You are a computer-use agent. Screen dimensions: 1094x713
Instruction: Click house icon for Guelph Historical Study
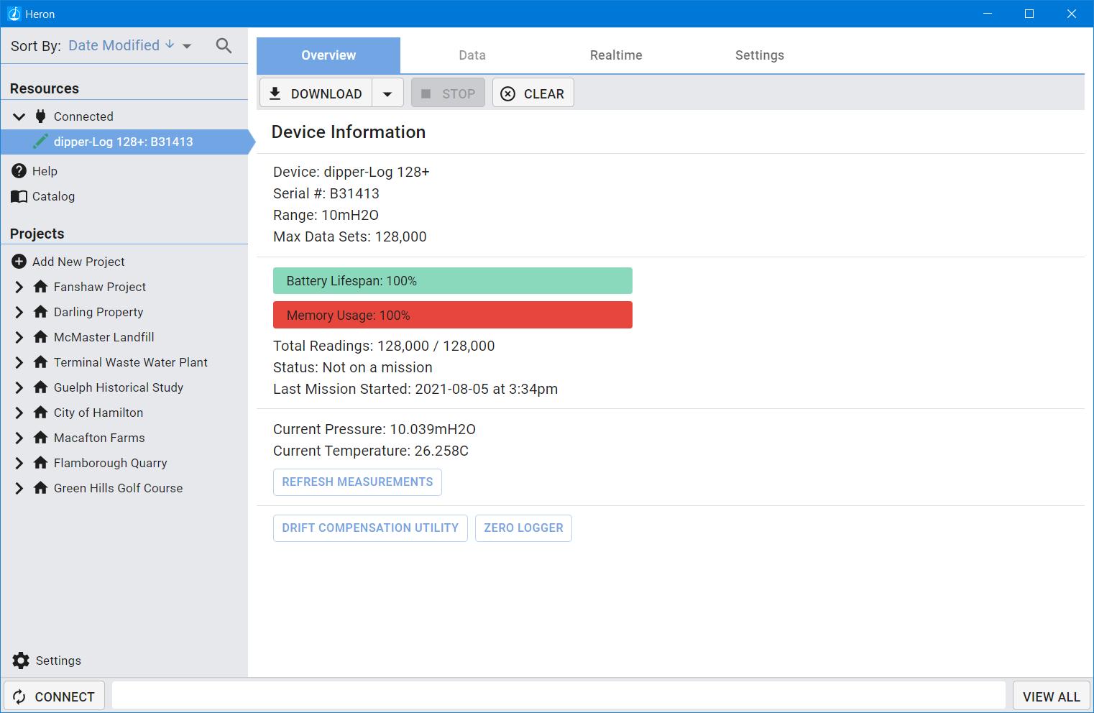[x=41, y=387]
